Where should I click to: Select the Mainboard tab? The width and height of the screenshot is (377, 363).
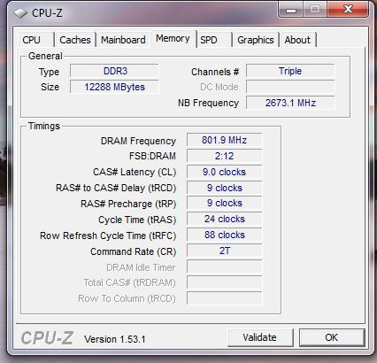[123, 40]
